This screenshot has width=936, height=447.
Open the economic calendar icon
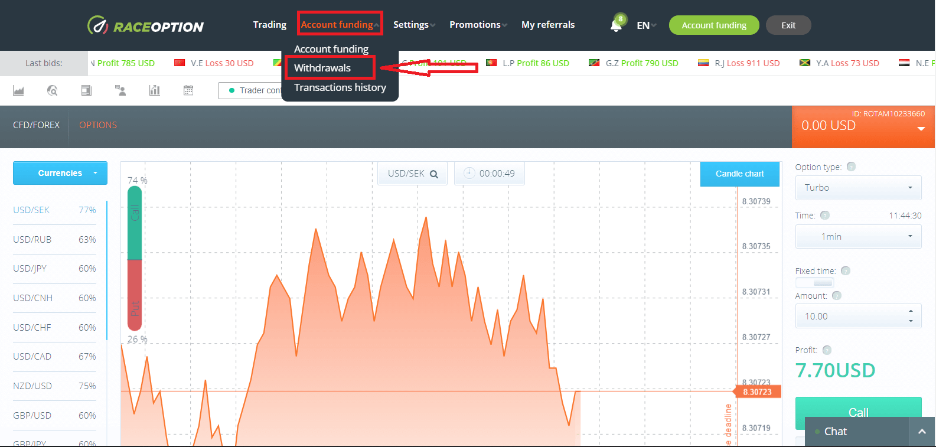coord(188,90)
